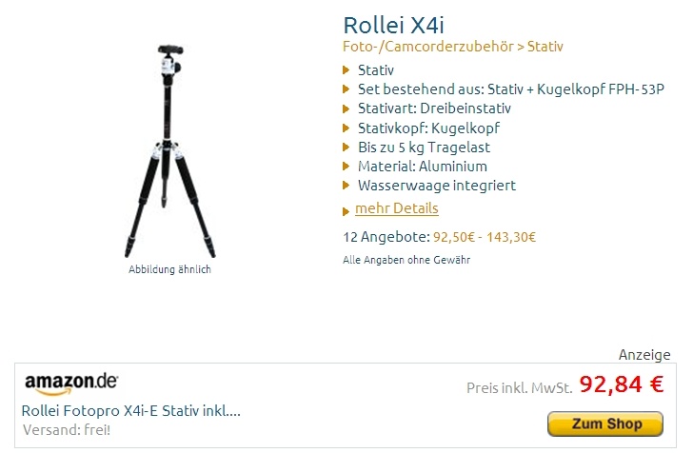Click the tripod product image
This screenshot has width=693, height=453.
[170, 150]
